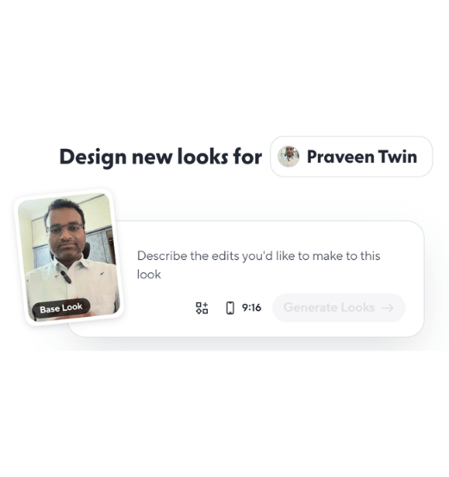
Task: Open the add elements shapes icon
Action: tap(202, 308)
